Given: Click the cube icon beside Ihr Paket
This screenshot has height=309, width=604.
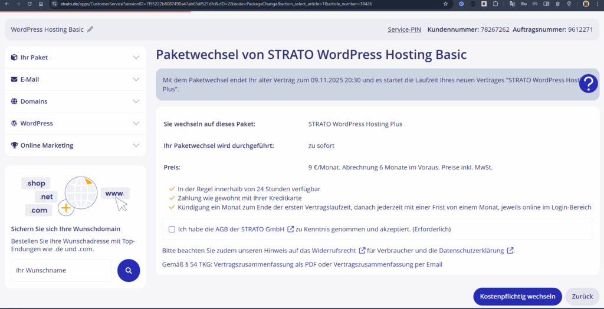Looking at the screenshot, I should (x=14, y=58).
